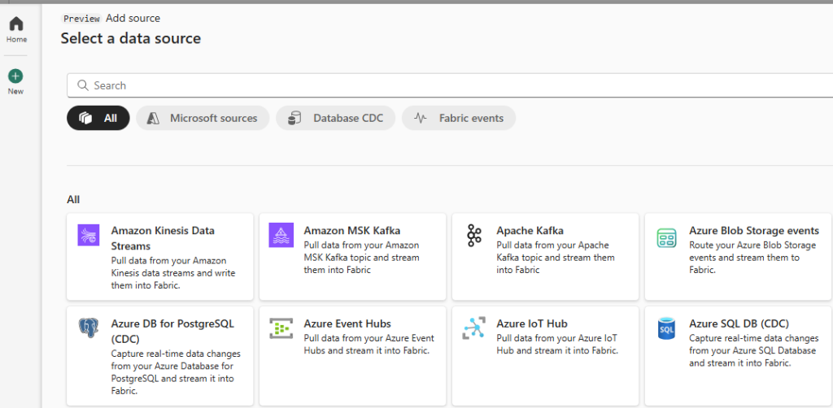Click the magnifier icon in search box
This screenshot has width=833, height=408.
[x=82, y=85]
